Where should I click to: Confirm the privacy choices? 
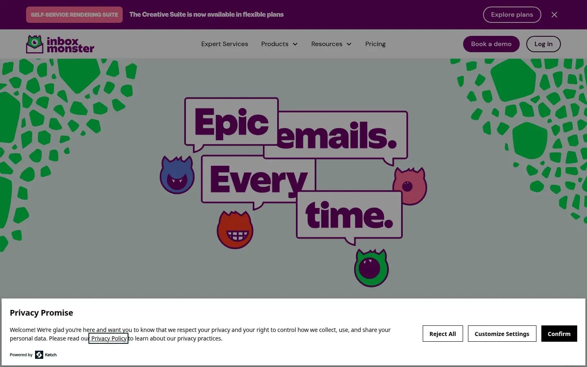(x=559, y=334)
